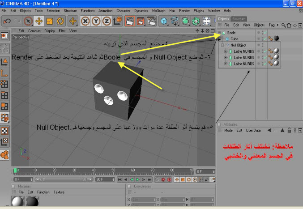
Task: Open the MoGraph menu
Action: [x=158, y=11]
